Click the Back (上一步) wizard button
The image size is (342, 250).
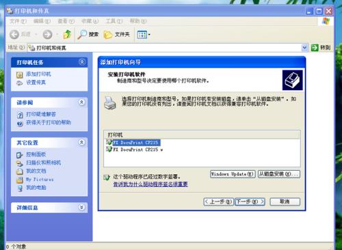pos(218,202)
